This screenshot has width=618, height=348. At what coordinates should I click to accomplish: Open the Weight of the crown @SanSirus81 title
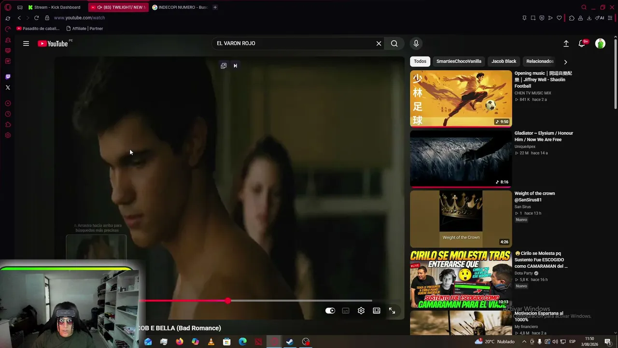coord(534,197)
